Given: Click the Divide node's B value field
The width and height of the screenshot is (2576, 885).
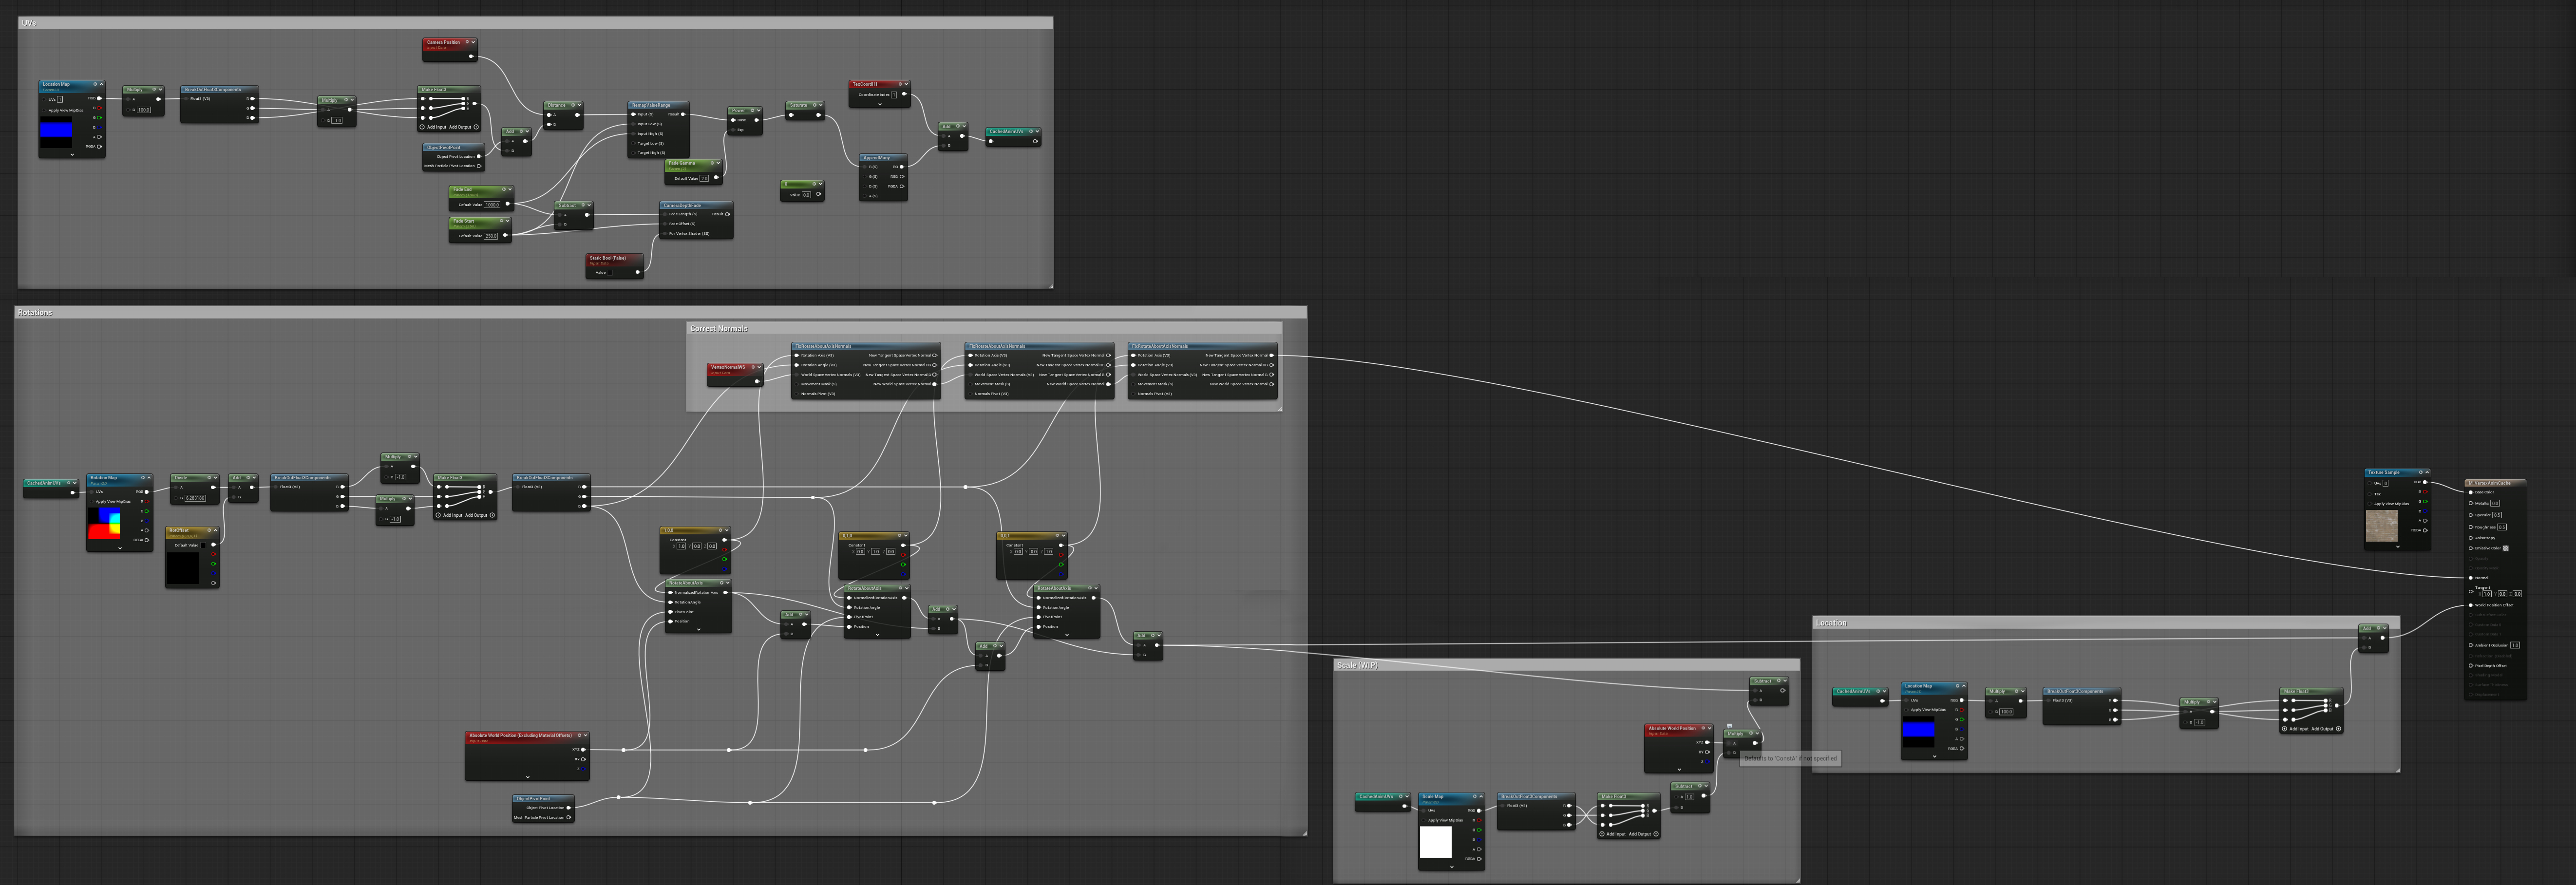Looking at the screenshot, I should 195,497.
